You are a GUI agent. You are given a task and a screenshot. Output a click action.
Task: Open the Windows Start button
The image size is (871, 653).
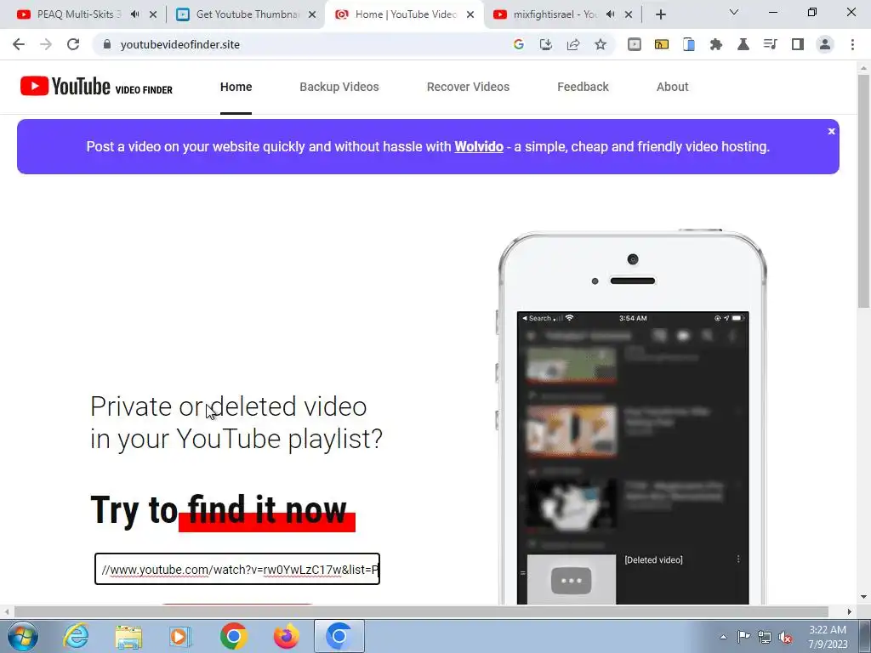(23, 636)
